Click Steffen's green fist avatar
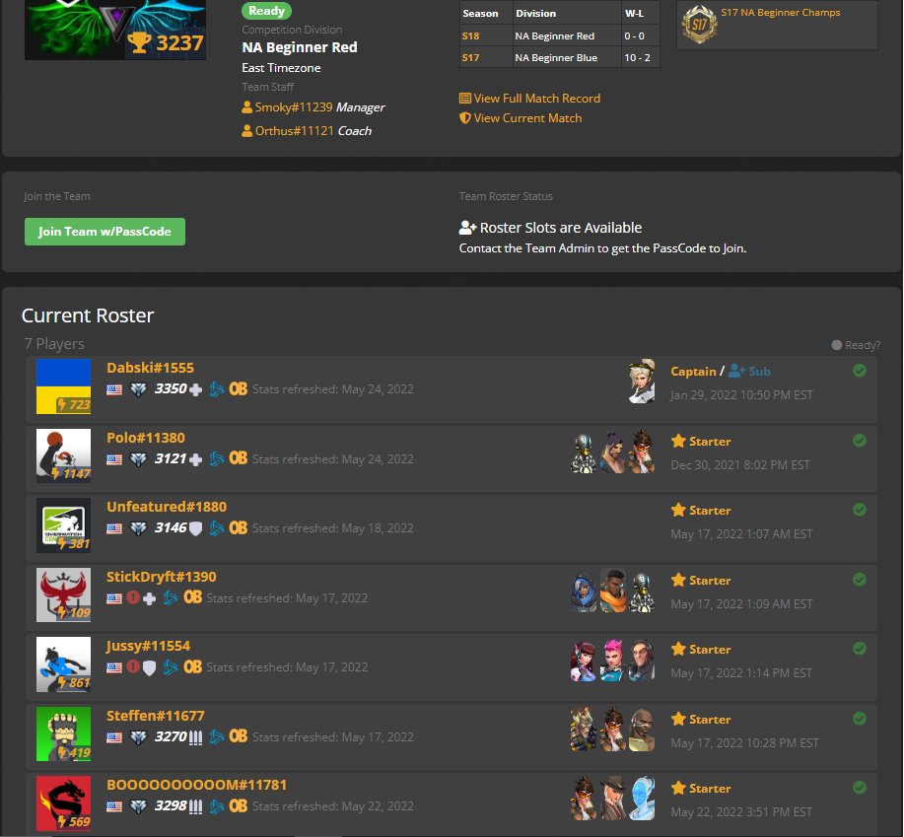The image size is (904, 837). coord(63,733)
